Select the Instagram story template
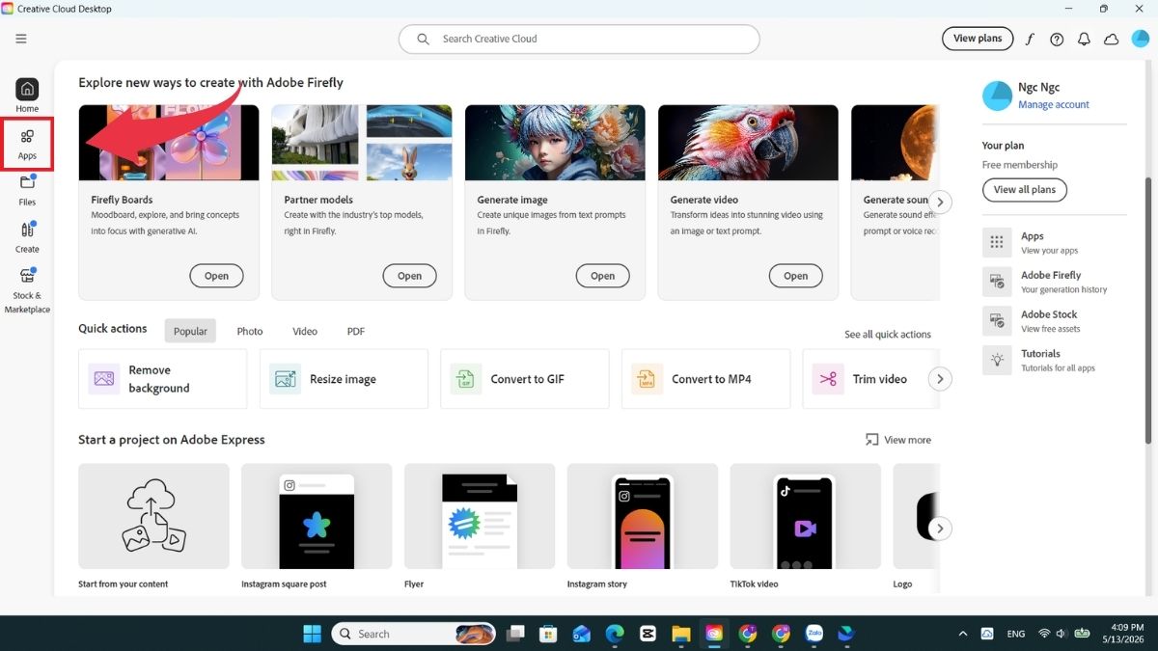Image resolution: width=1158 pixels, height=651 pixels. click(x=643, y=516)
